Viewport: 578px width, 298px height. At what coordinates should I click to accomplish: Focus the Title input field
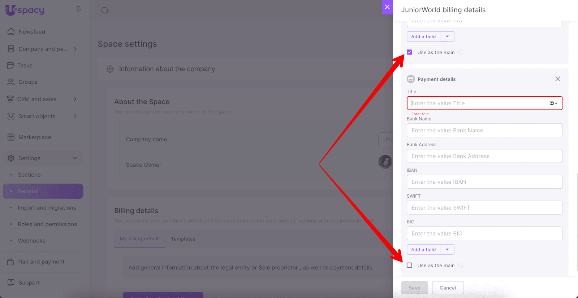(x=485, y=103)
